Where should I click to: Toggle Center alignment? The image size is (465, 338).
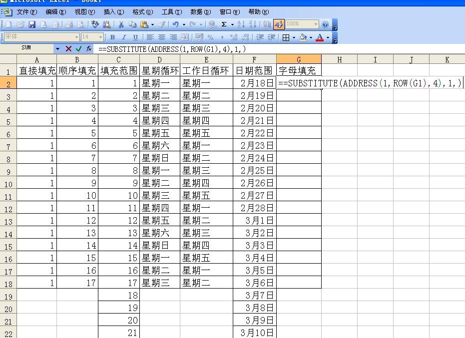pos(162,37)
